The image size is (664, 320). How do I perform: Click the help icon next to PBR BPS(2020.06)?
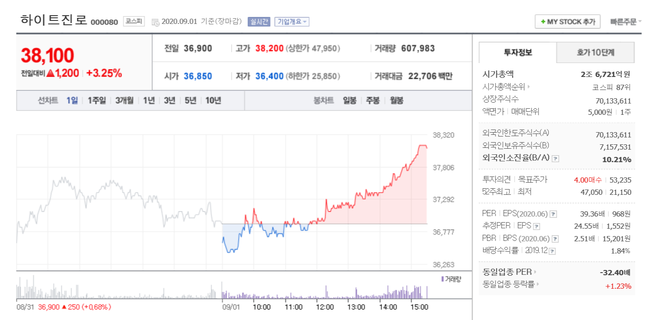point(555,239)
